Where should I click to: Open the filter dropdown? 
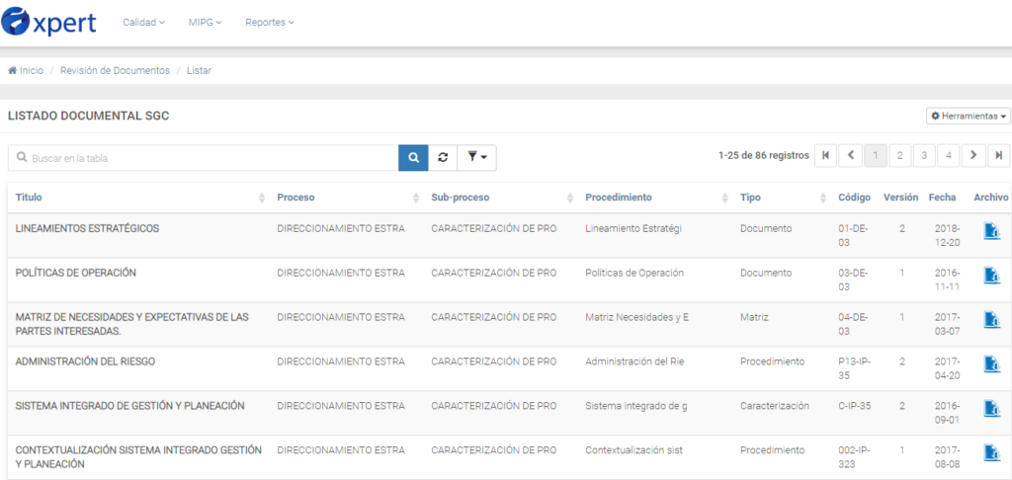476,157
